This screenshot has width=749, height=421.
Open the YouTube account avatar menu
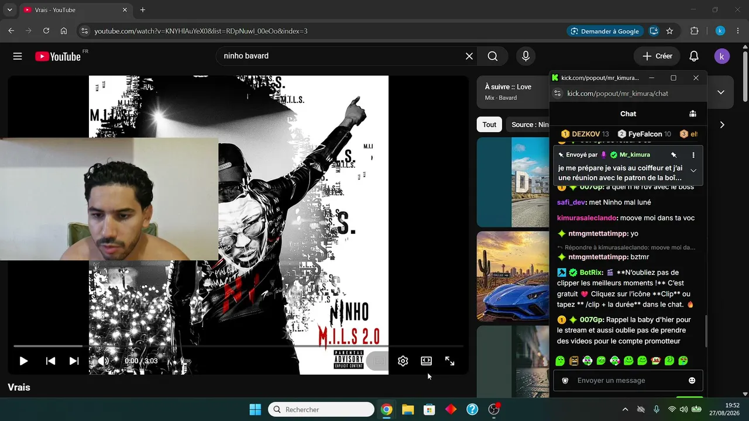pos(722,56)
